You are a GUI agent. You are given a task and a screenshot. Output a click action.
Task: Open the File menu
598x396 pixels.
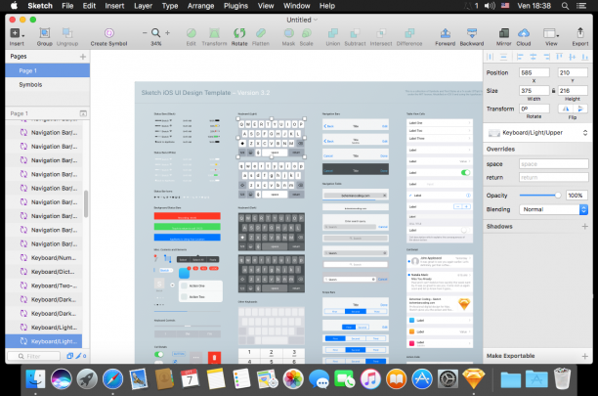[x=67, y=6]
